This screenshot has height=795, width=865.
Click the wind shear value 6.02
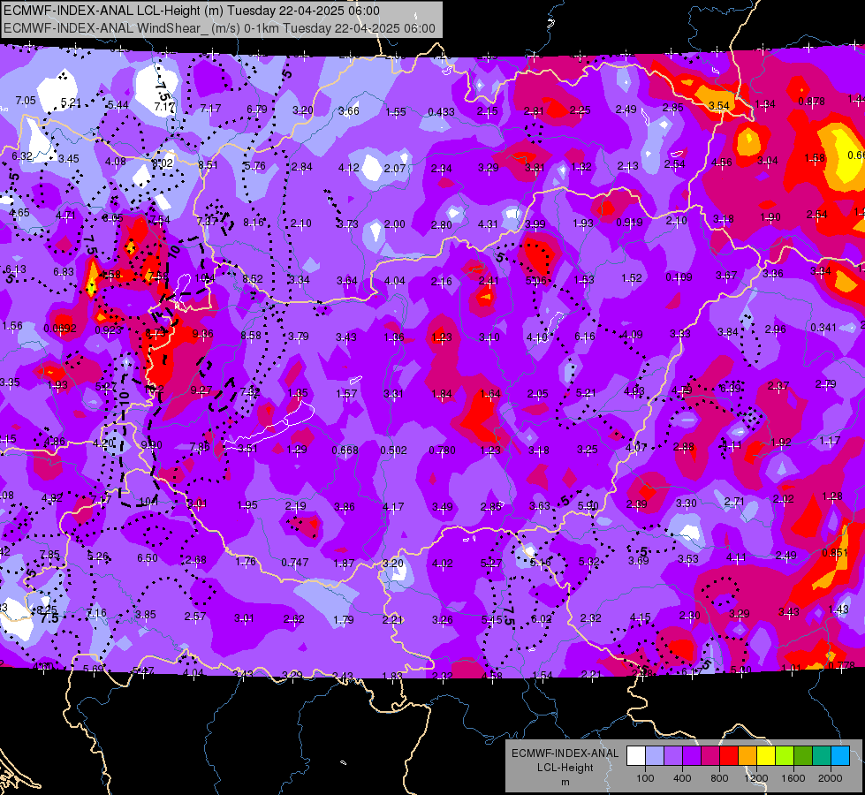541,619
